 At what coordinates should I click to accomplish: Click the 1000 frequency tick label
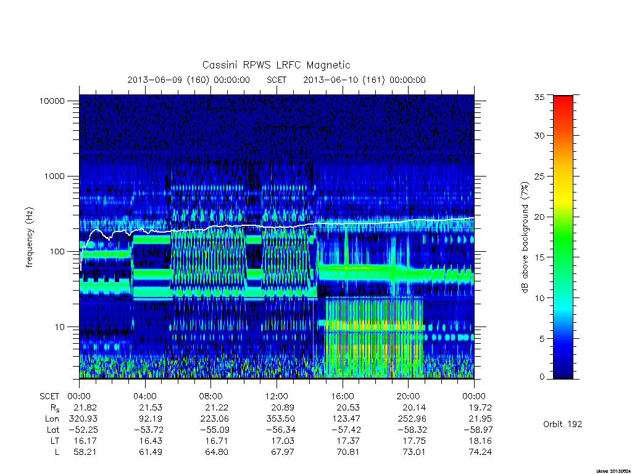click(x=54, y=176)
